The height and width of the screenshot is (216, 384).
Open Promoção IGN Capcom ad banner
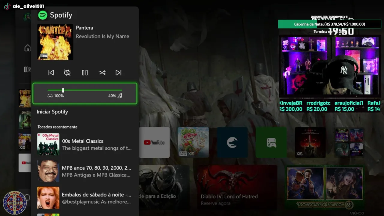[x=325, y=187]
